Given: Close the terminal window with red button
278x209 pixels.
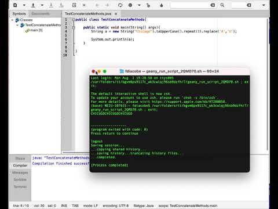Looking at the screenshot, I should point(93,71).
